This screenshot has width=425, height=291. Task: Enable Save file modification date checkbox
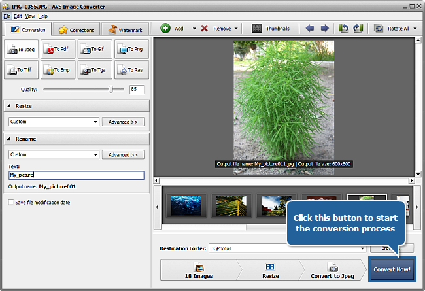click(x=11, y=202)
